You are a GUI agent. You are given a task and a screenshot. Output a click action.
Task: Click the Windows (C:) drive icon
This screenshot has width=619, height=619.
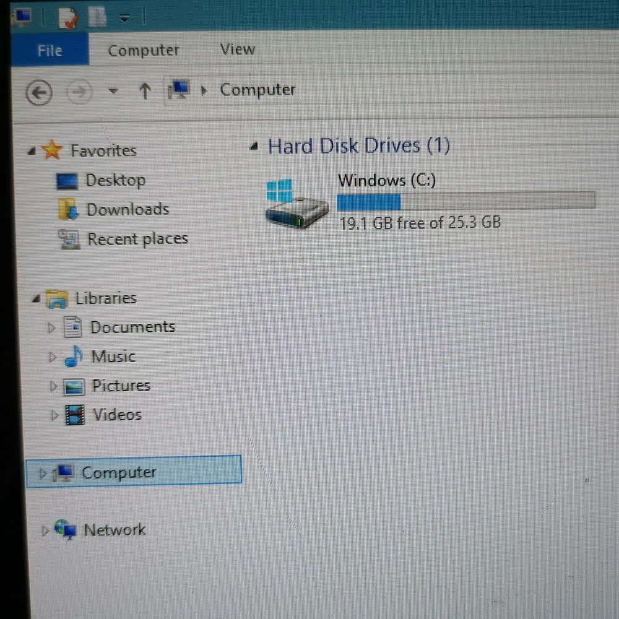point(297,204)
